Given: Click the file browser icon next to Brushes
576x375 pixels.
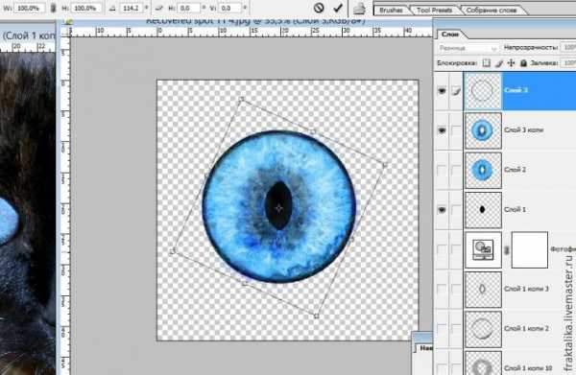Looking at the screenshot, I should (x=360, y=8).
